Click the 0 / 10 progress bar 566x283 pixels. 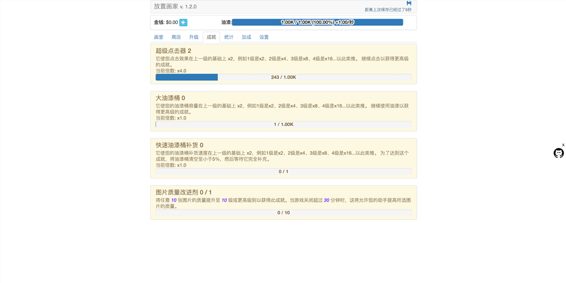[283, 213]
